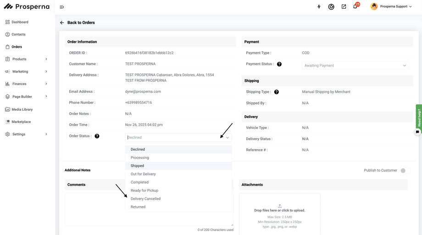Open the notifications bell icon
This screenshot has width=422, height=235.
(x=355, y=7)
